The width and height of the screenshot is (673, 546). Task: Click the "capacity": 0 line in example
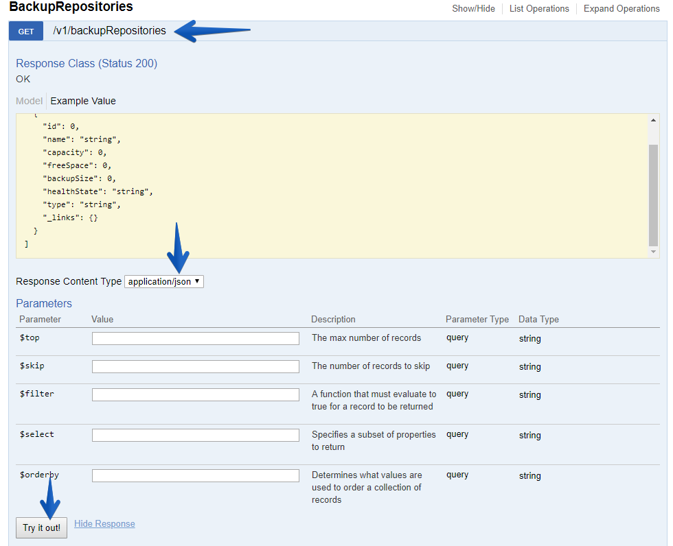75,152
